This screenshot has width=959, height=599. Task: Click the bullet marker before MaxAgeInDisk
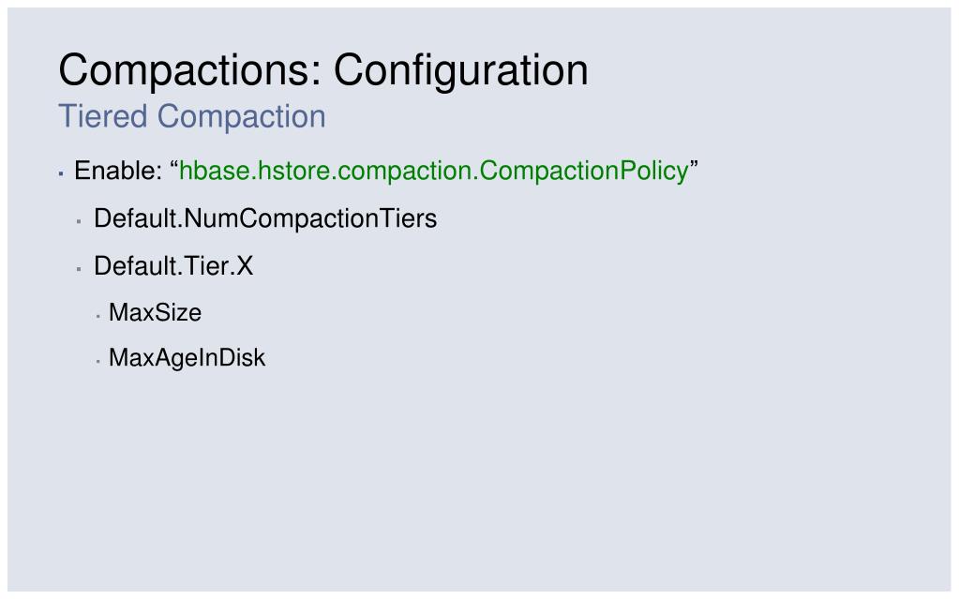pyautogui.click(x=97, y=362)
